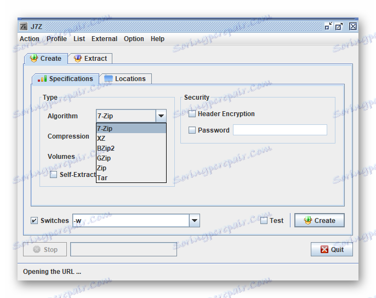
Task: Click the Password input field
Action: click(x=280, y=130)
